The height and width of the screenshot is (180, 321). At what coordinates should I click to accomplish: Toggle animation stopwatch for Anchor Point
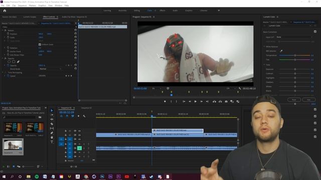pos(8,51)
